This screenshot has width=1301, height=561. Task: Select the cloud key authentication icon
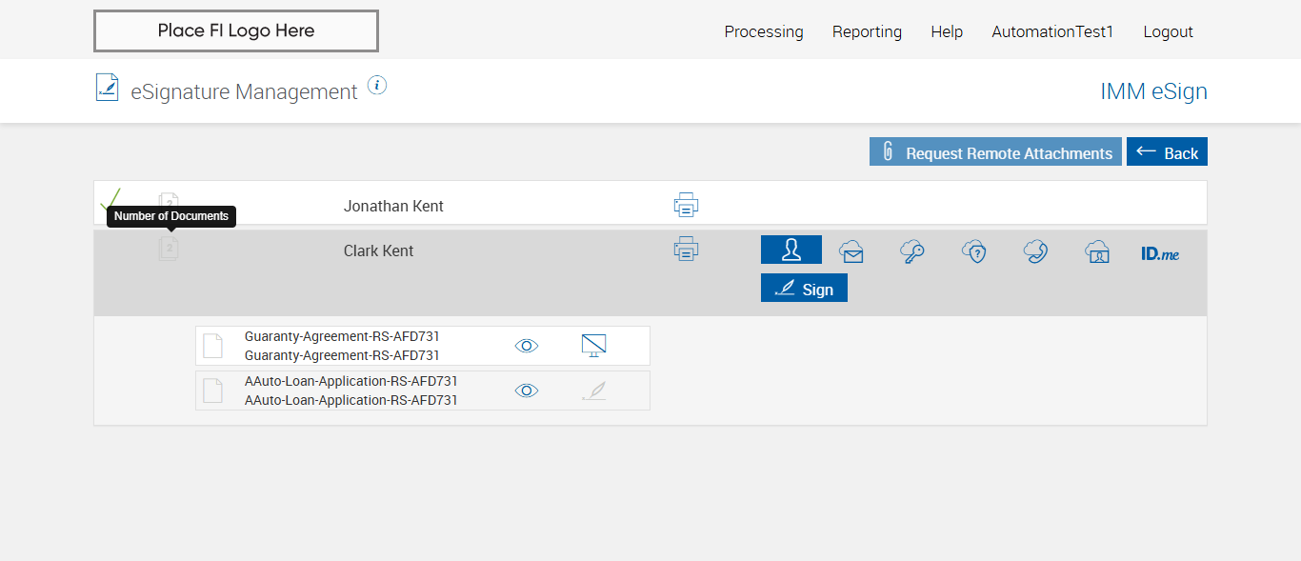[x=912, y=251]
